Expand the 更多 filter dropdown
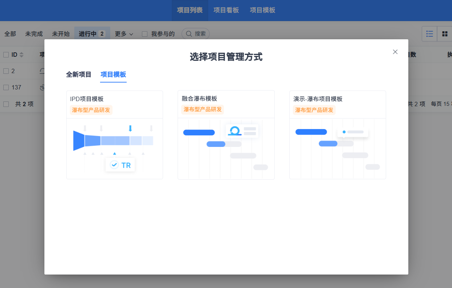 click(124, 34)
